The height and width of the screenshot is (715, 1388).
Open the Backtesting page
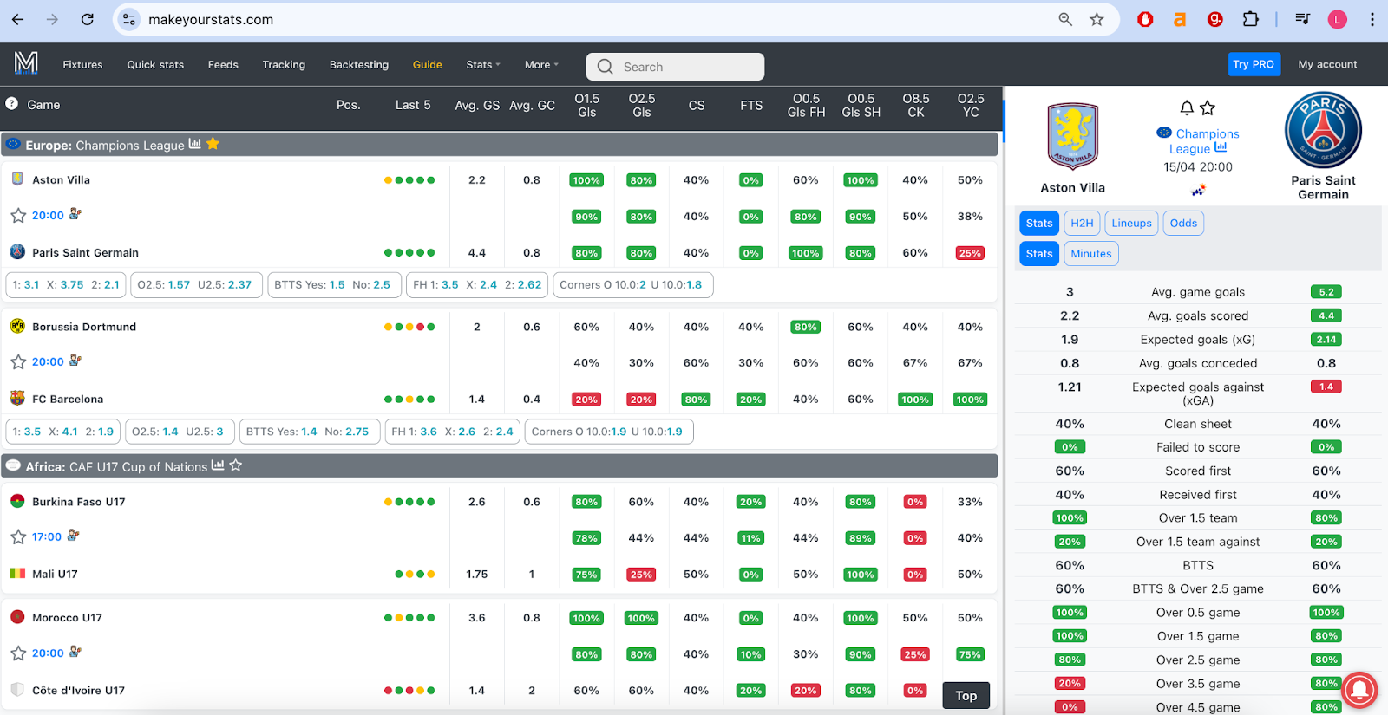tap(359, 65)
